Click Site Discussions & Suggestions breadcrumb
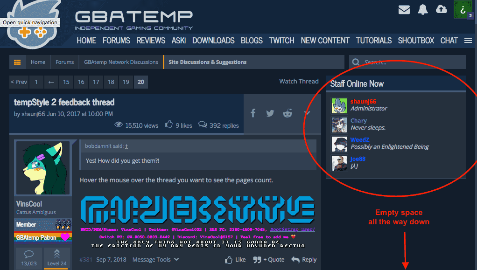The image size is (477, 270). (208, 62)
